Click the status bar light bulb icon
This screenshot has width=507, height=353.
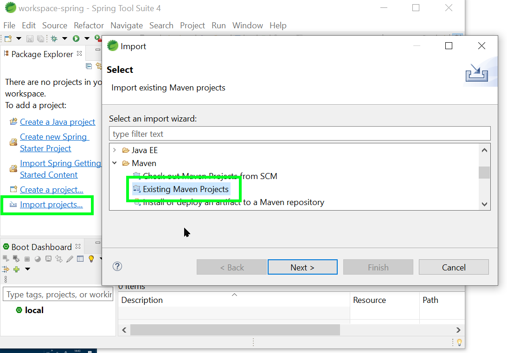pos(459,342)
